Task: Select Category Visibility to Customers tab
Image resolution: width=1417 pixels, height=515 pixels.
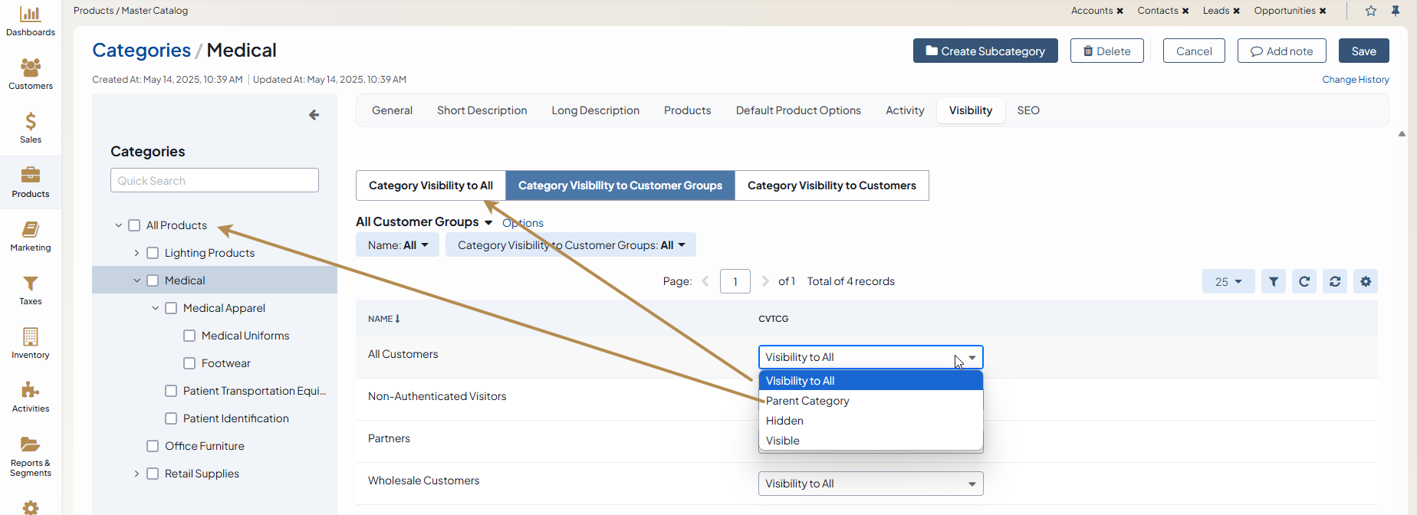Action: 831,185
